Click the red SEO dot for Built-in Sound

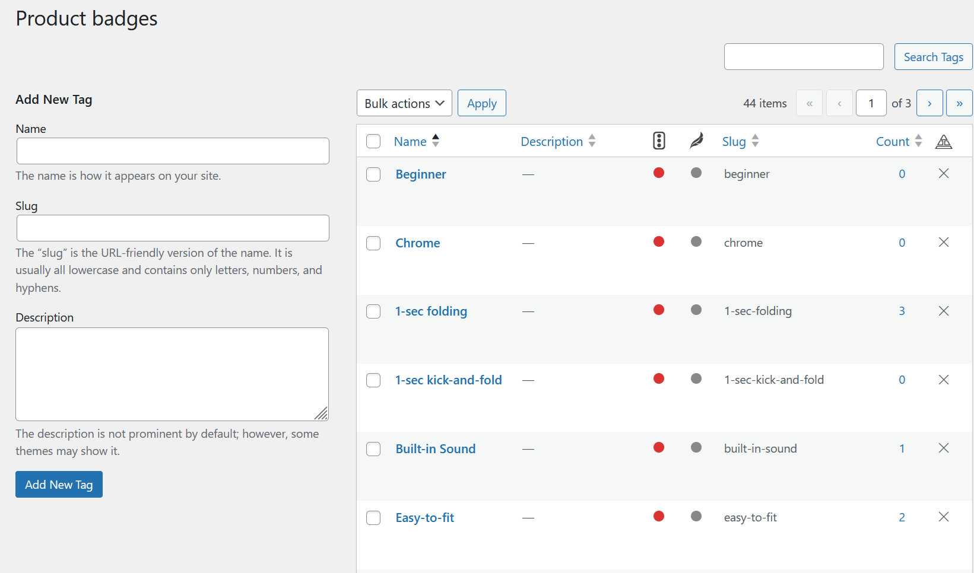coord(659,447)
